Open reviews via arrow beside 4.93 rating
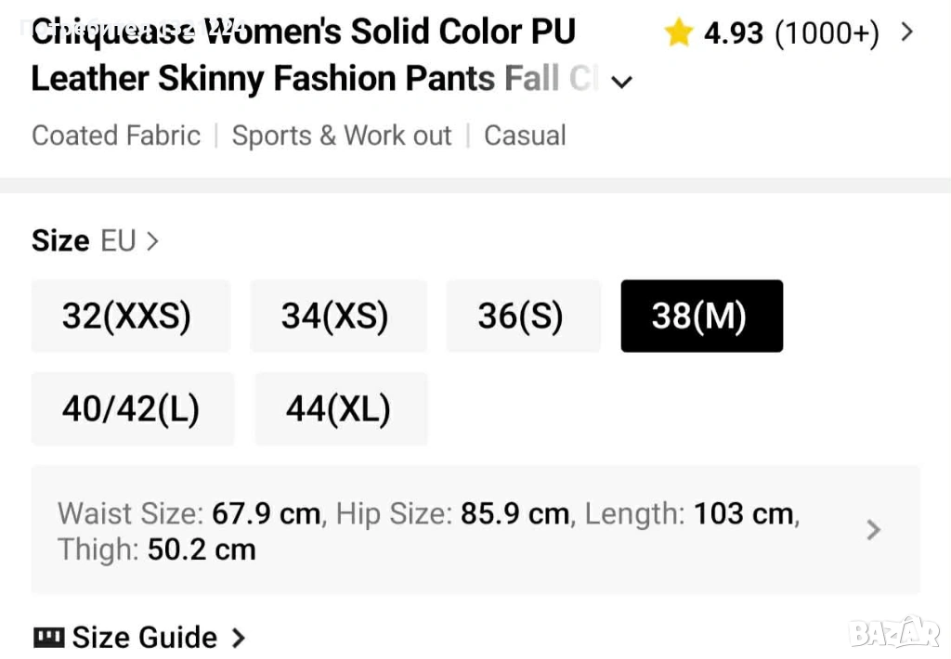Viewport: 951px width, 659px height. (x=907, y=33)
